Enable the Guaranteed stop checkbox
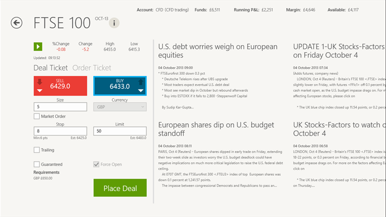 tap(36, 164)
